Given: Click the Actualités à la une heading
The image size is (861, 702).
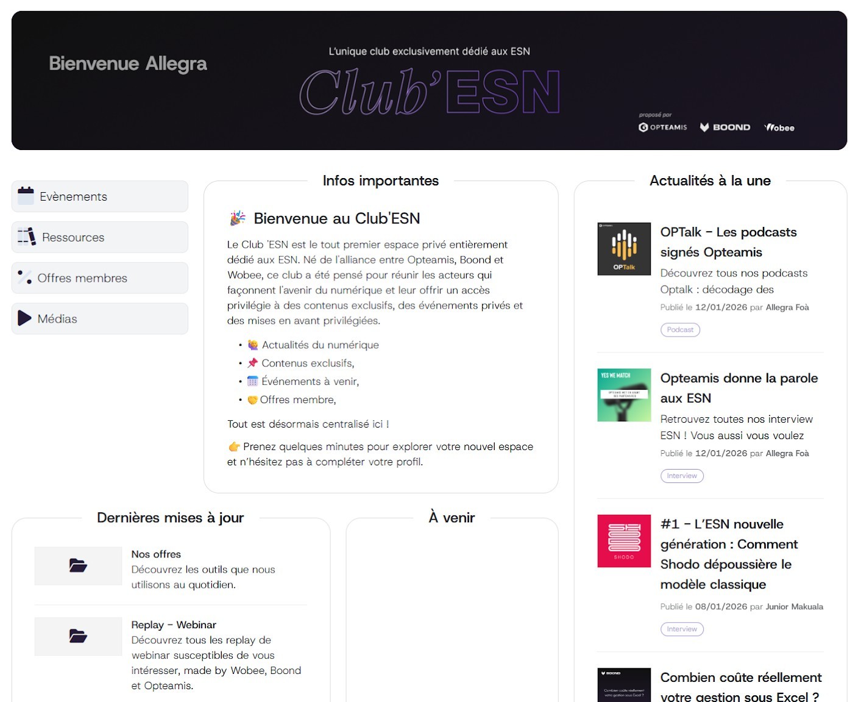Looking at the screenshot, I should pos(710,181).
